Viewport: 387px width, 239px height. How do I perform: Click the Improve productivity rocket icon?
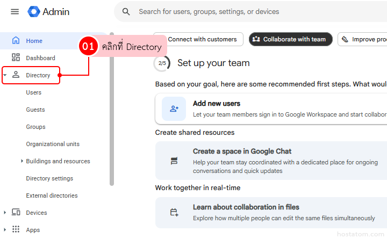[x=345, y=39]
